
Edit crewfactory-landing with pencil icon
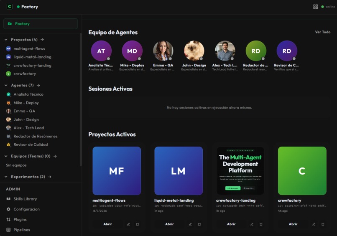(252, 224)
